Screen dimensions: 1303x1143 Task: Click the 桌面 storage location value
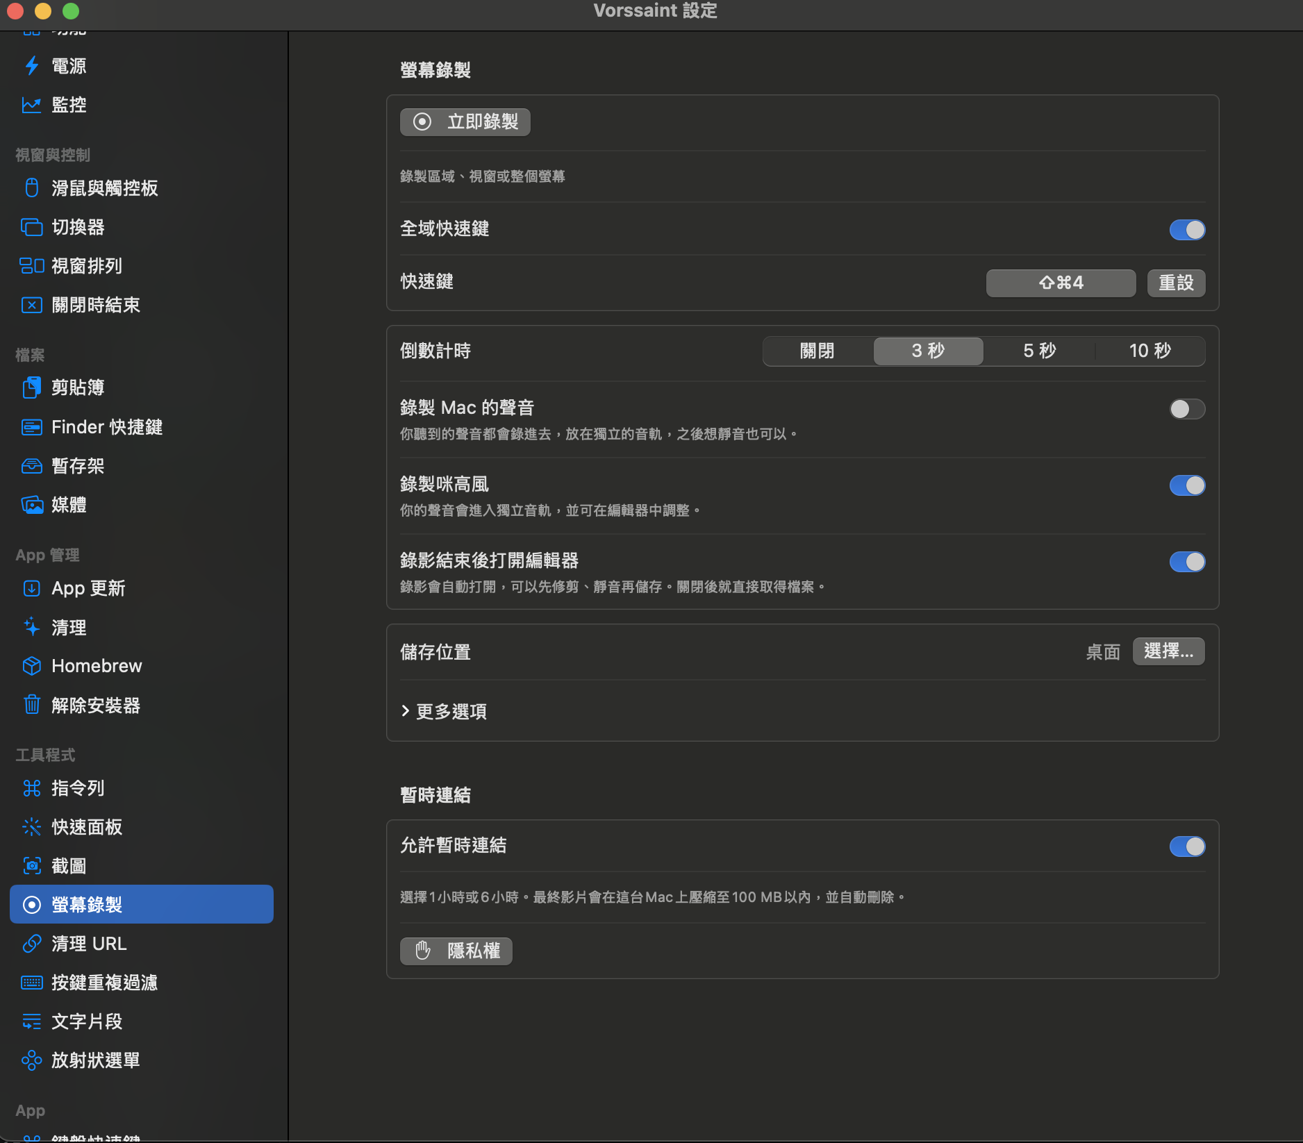pyautogui.click(x=1103, y=652)
